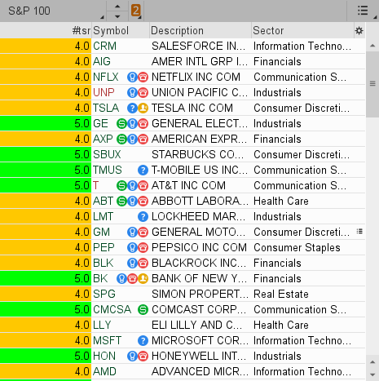Click the red phone icon on BK row
The height and width of the screenshot is (381, 379).
pyautogui.click(x=132, y=279)
